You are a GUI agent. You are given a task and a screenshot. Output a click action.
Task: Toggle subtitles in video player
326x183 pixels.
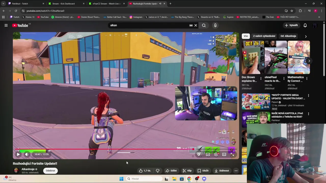(208, 154)
